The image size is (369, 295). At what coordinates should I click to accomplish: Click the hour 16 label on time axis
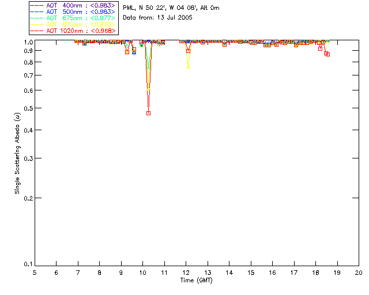click(x=273, y=273)
